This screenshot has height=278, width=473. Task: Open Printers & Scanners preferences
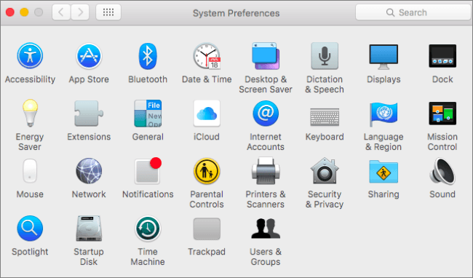point(266,171)
